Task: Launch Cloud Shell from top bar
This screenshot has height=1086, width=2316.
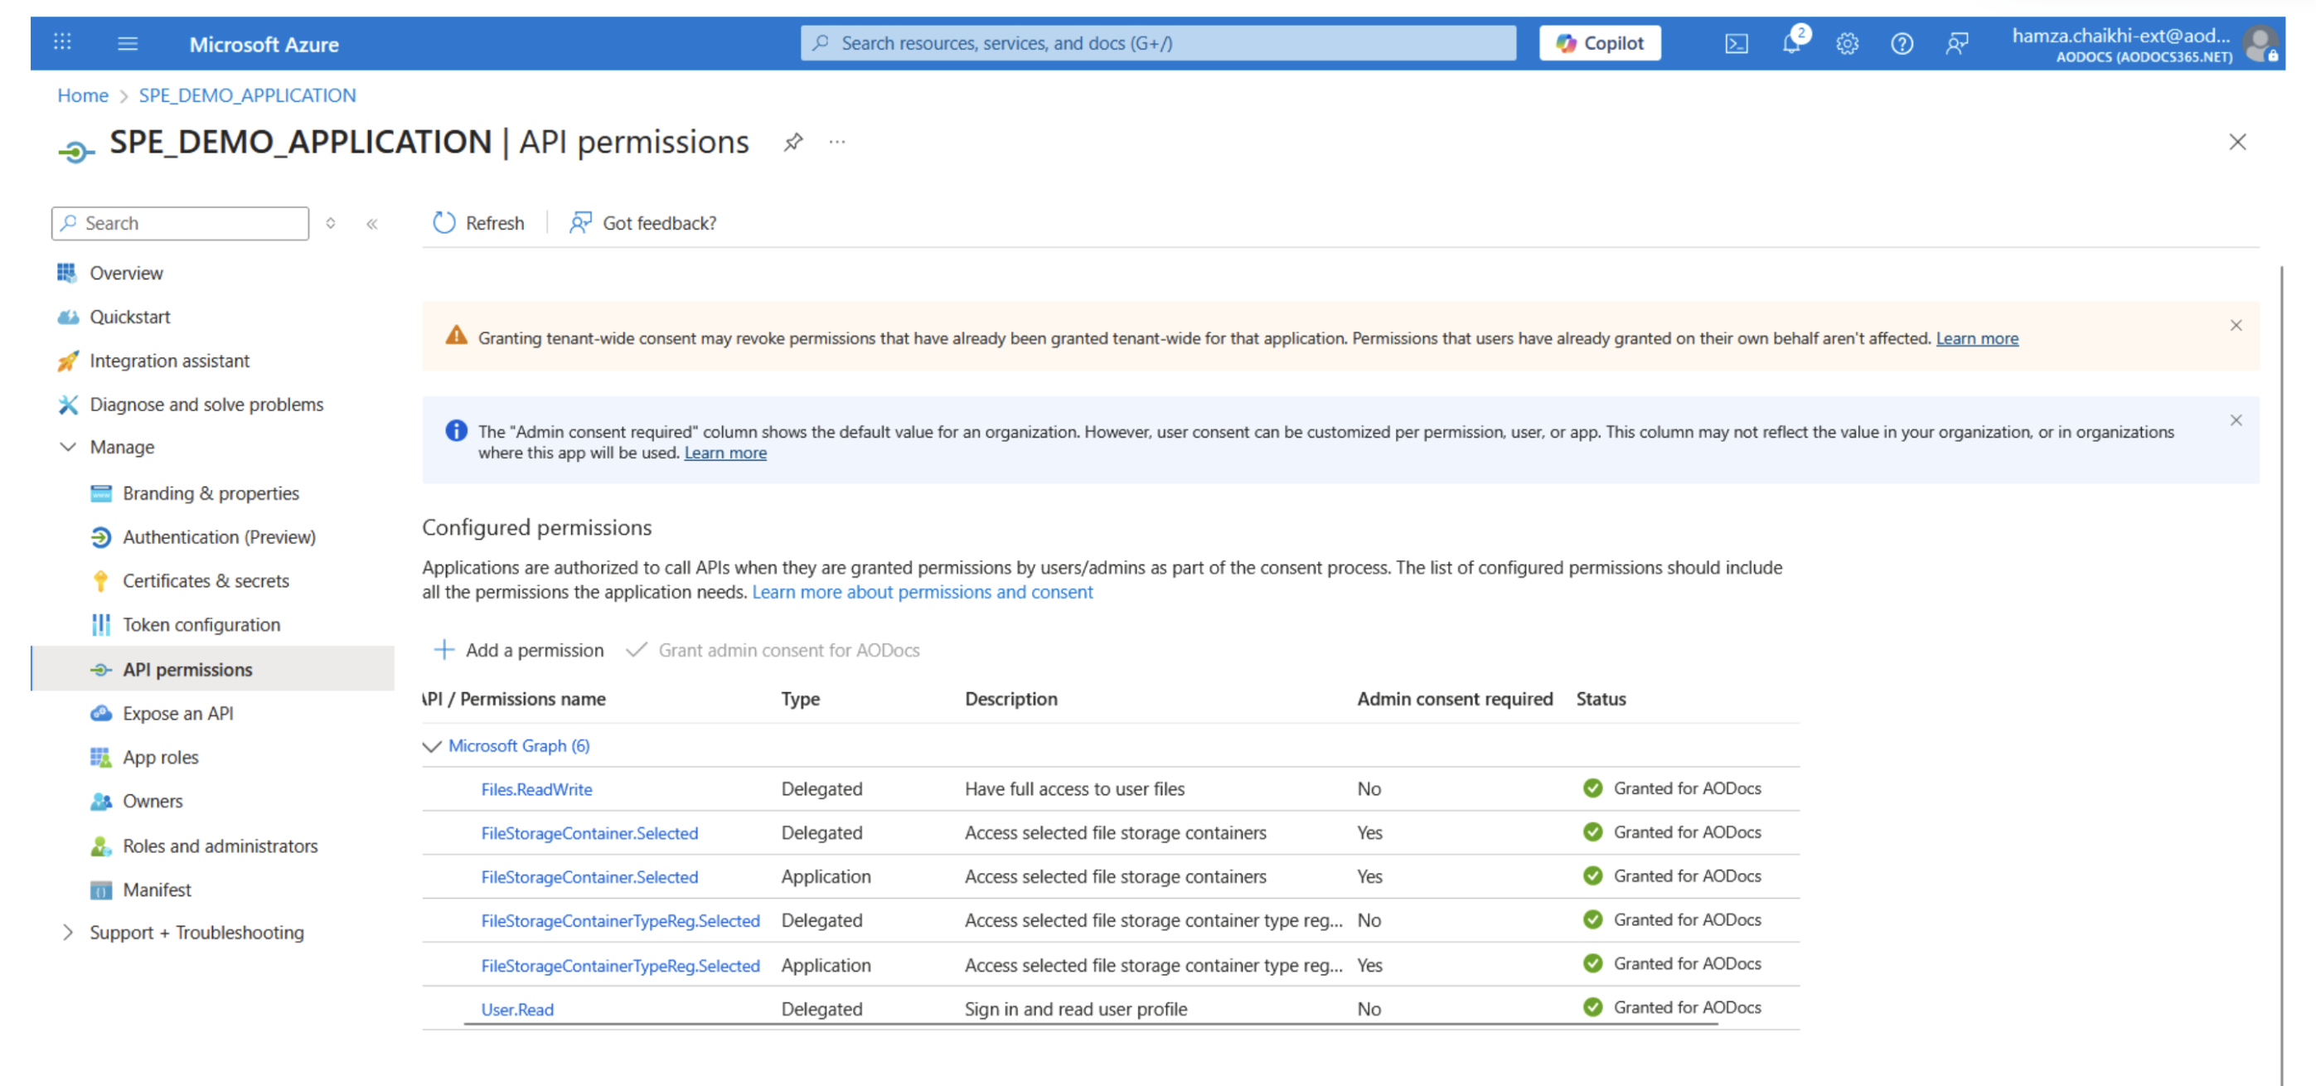Action: point(1736,43)
